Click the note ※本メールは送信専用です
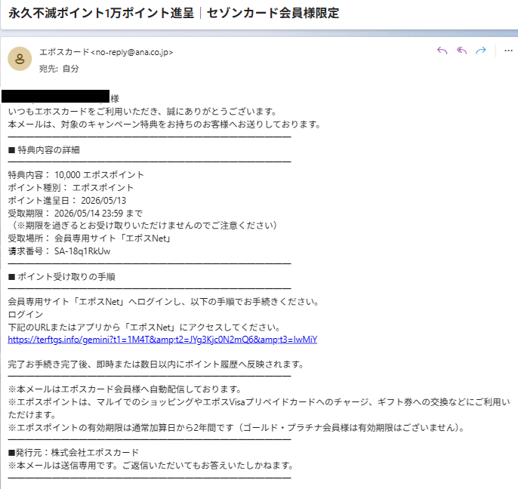 coord(151,466)
